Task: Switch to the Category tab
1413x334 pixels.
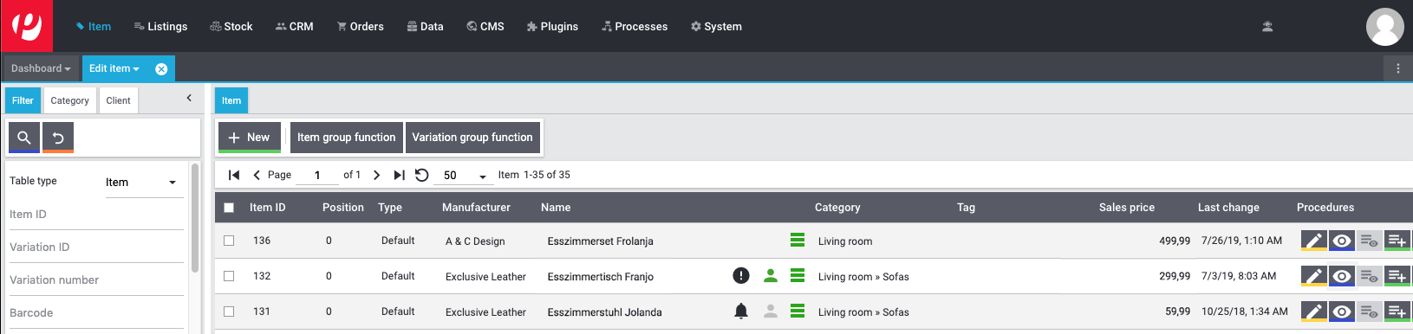Action: (x=69, y=100)
